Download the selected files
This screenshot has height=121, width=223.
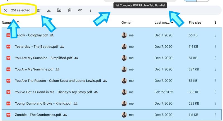tap(49, 10)
